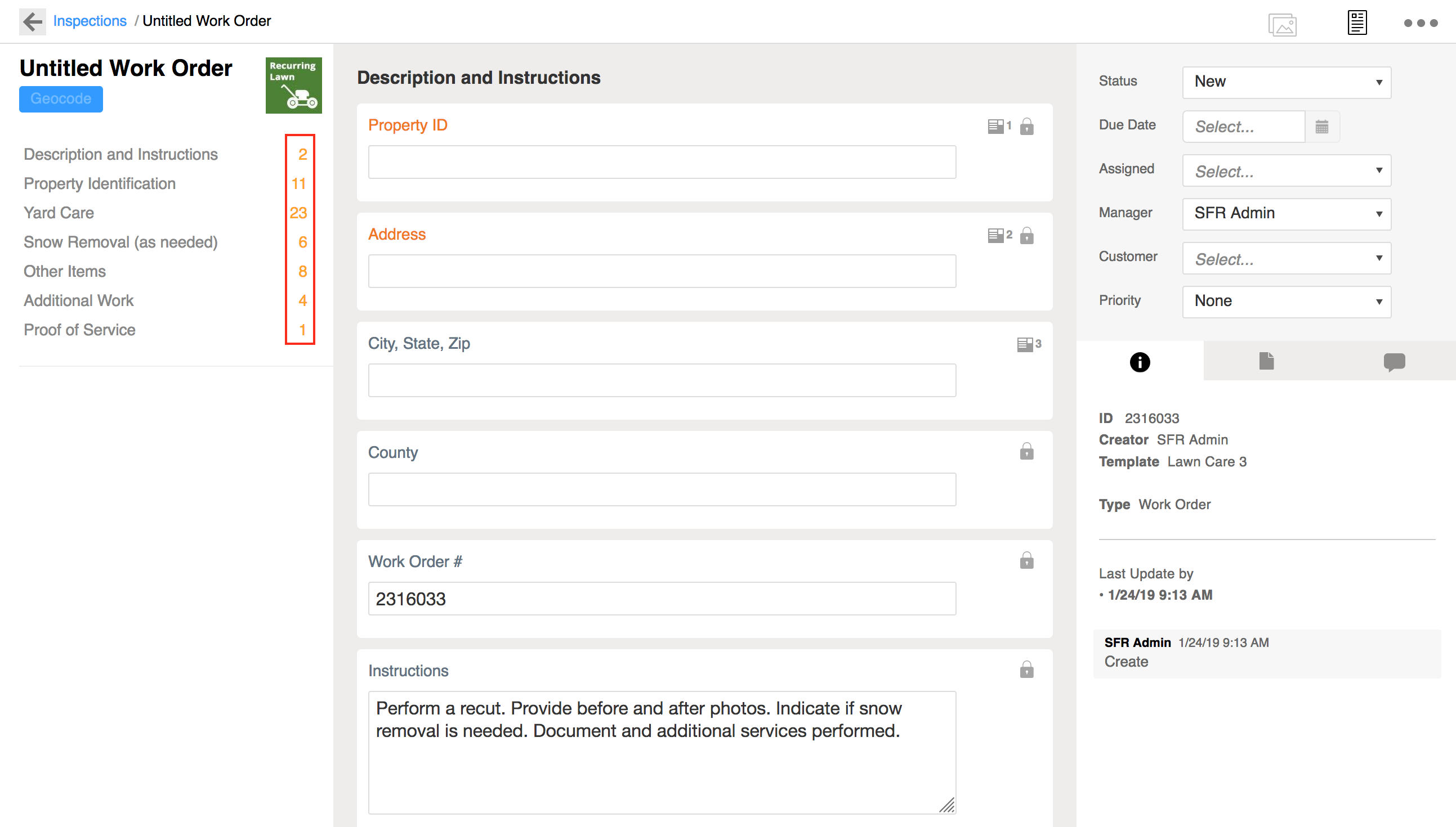The image size is (1456, 827).
Task: Toggle the Instructions field lock
Action: [x=1026, y=670]
